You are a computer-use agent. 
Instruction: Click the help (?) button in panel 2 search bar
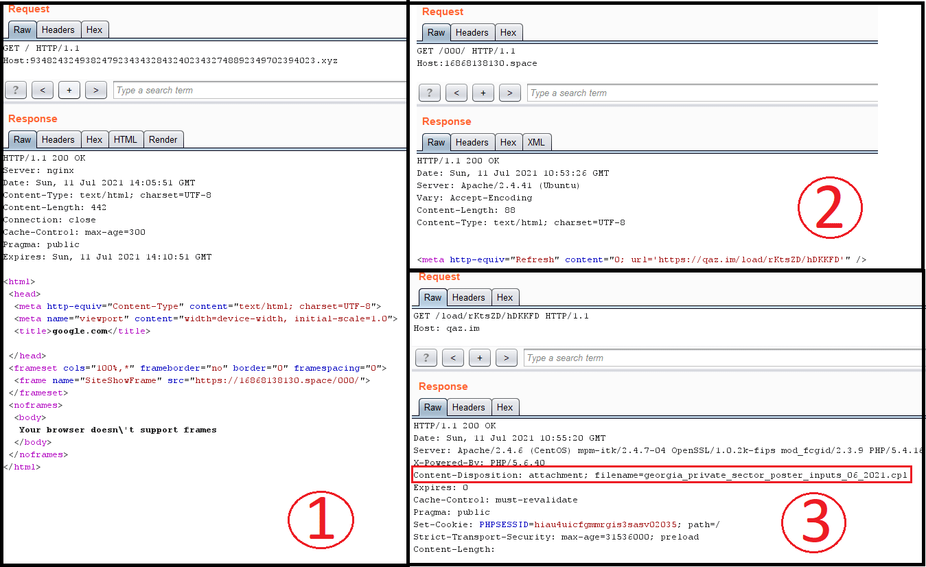click(430, 93)
